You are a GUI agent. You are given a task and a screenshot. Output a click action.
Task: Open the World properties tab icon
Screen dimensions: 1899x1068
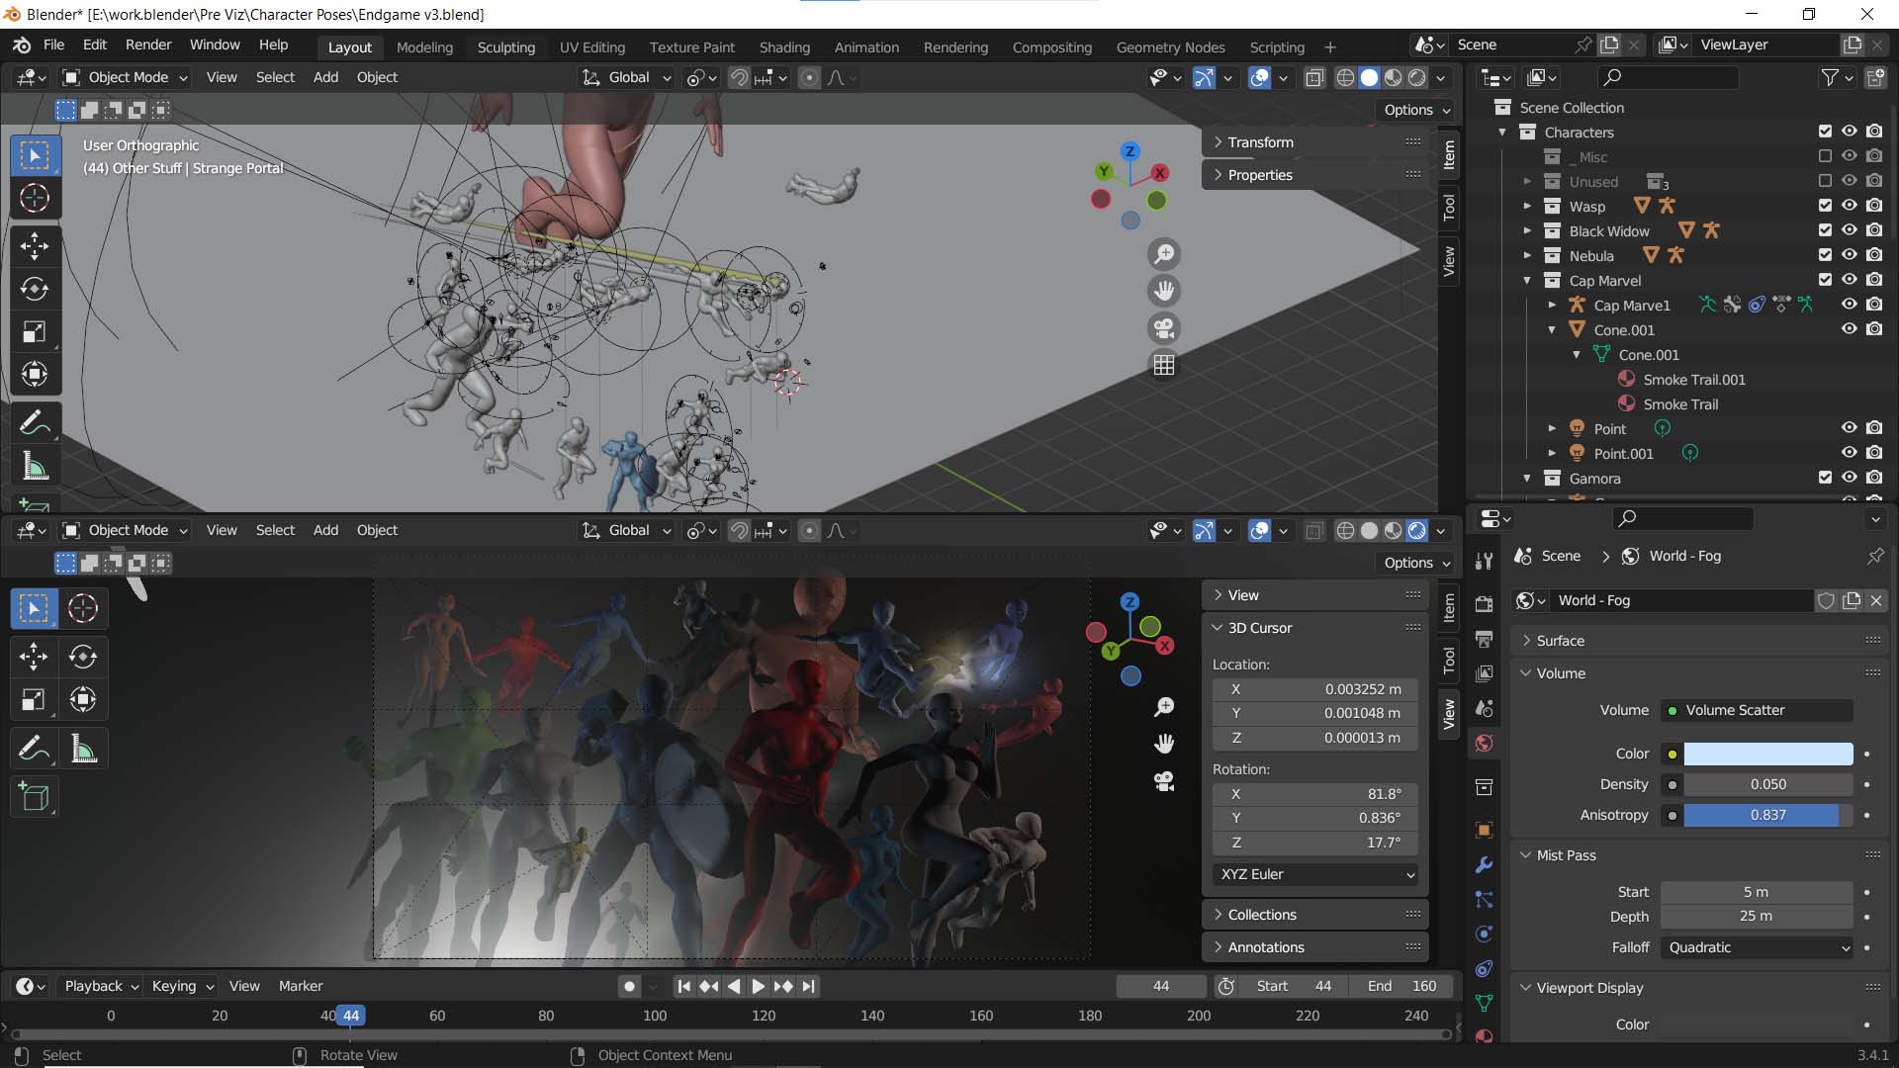click(1484, 744)
